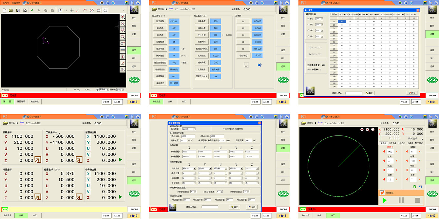Select the red arc tool in EAPT toolbar
This screenshot has height=219, width=439.
[85, 10]
